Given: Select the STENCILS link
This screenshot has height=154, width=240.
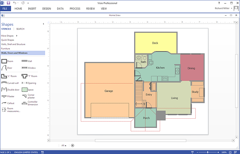Looking at the screenshot, I should pyautogui.click(x=6, y=29).
